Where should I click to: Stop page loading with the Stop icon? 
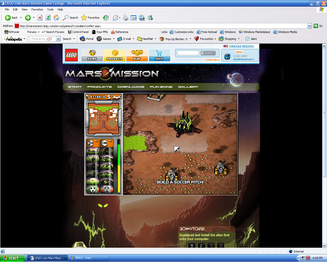pyautogui.click(x=40, y=18)
